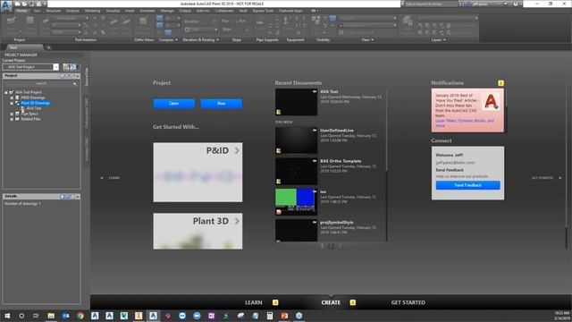
Task: Pin the AVA Test recent document
Action: tap(315, 91)
